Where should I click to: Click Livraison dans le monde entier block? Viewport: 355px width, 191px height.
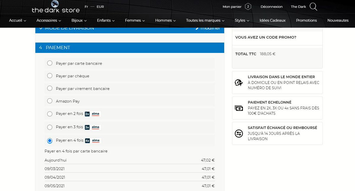(277, 82)
